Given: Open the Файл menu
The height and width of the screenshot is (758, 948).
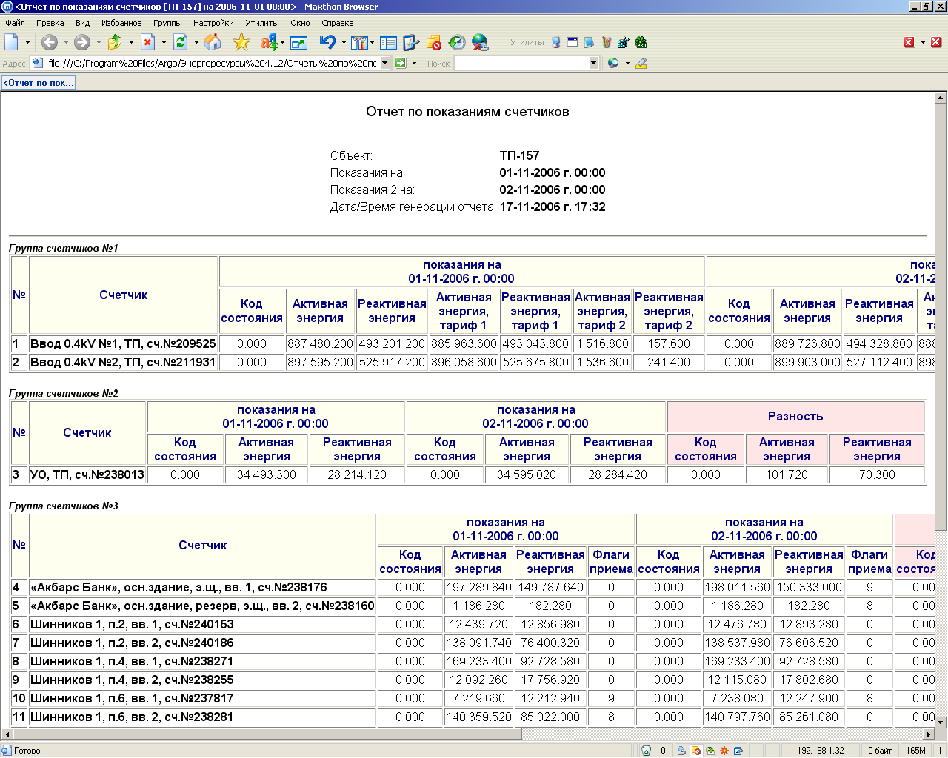Looking at the screenshot, I should tap(15, 23).
